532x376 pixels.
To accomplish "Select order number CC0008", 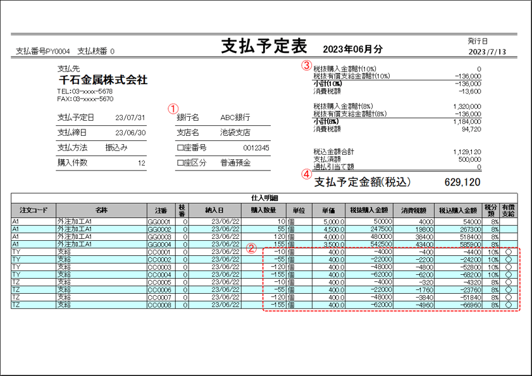I will click(x=159, y=305).
